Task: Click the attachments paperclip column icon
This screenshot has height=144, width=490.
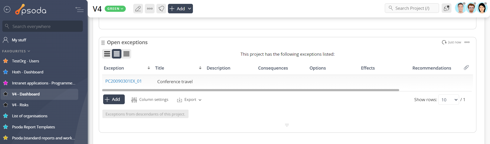Action: [x=466, y=68]
